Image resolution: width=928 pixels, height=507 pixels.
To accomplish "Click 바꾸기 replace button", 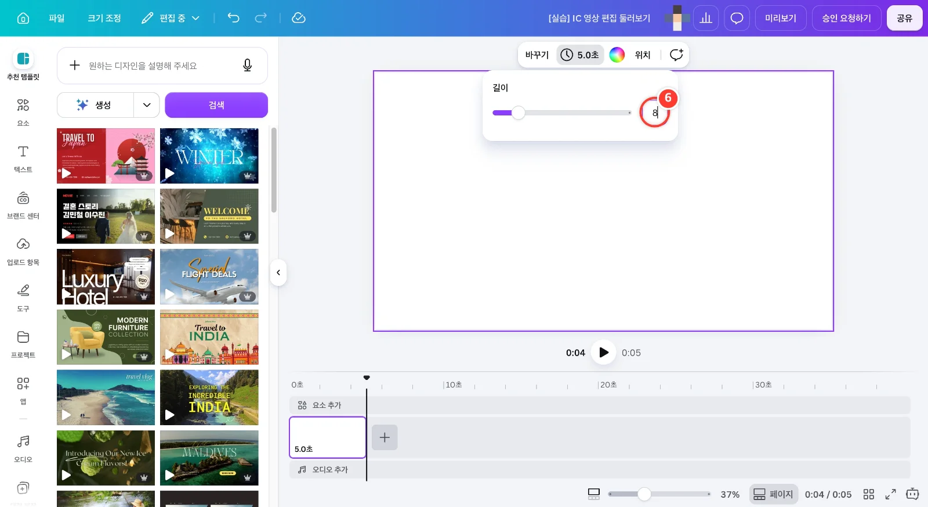I will tap(537, 55).
